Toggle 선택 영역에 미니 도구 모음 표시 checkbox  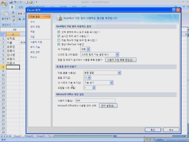(59, 32)
